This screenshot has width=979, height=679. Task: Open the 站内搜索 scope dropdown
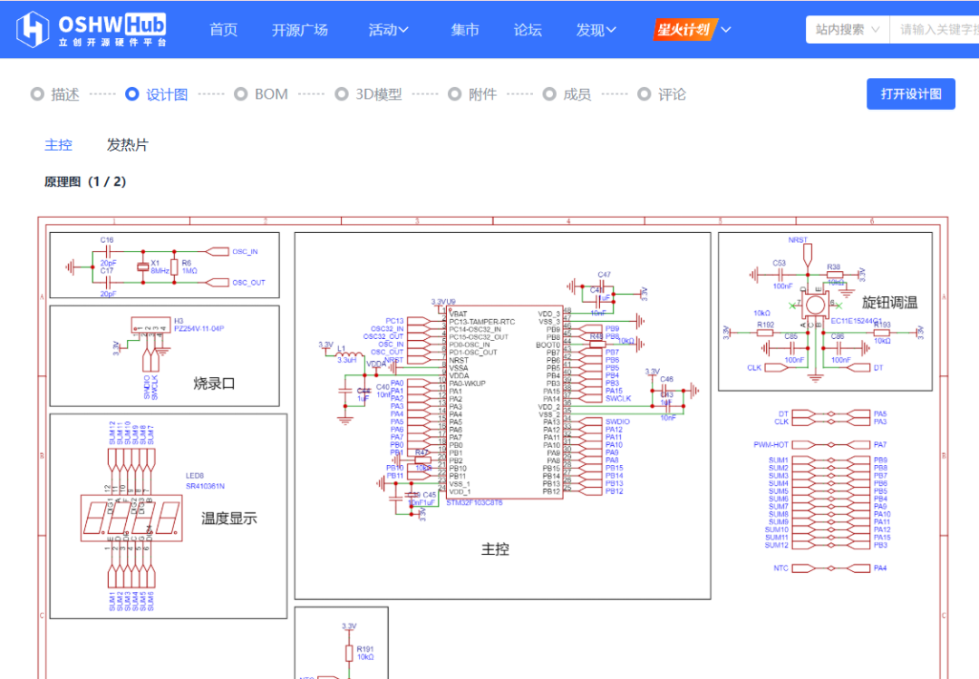click(848, 29)
